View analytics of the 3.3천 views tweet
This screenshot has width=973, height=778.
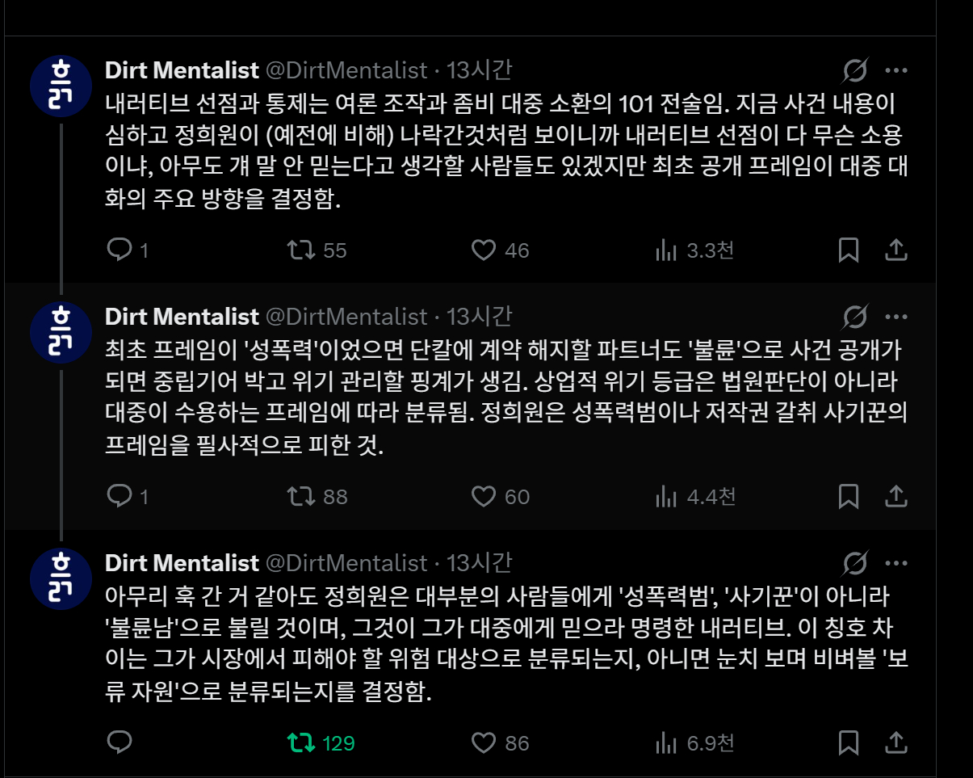(x=666, y=250)
